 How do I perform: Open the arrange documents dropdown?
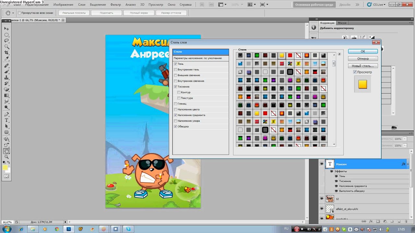[252, 5]
